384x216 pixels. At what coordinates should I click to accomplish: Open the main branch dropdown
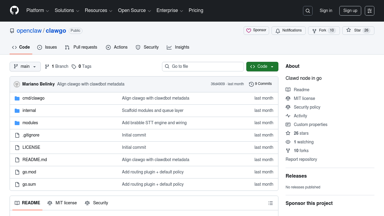tap(25, 67)
